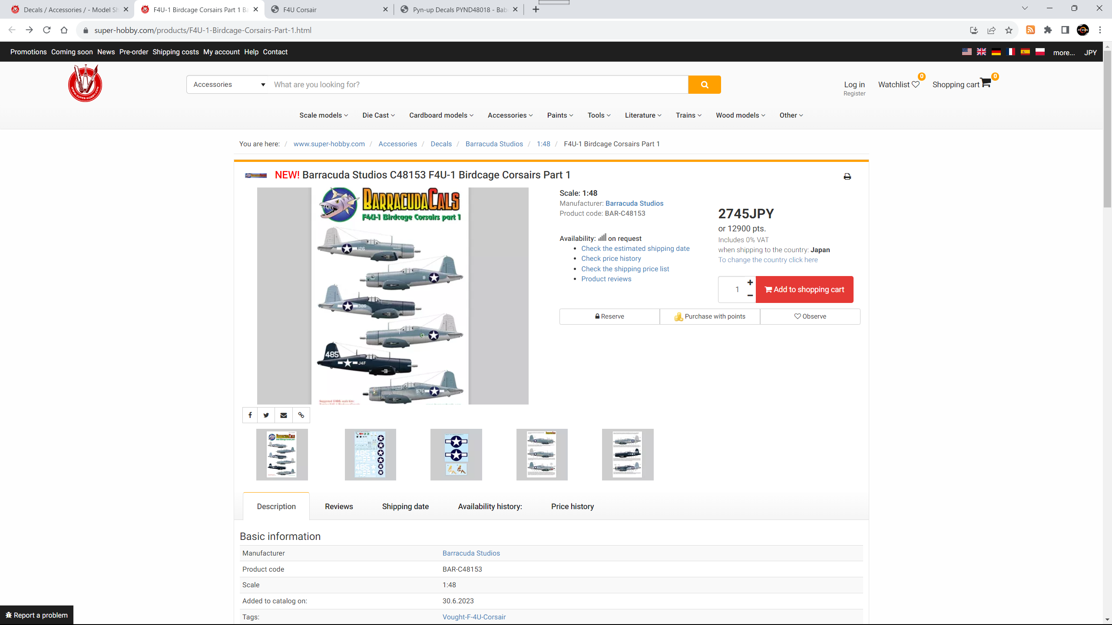Expand Die Cast menu
Viewport: 1112px width, 625px height.
[x=378, y=115]
